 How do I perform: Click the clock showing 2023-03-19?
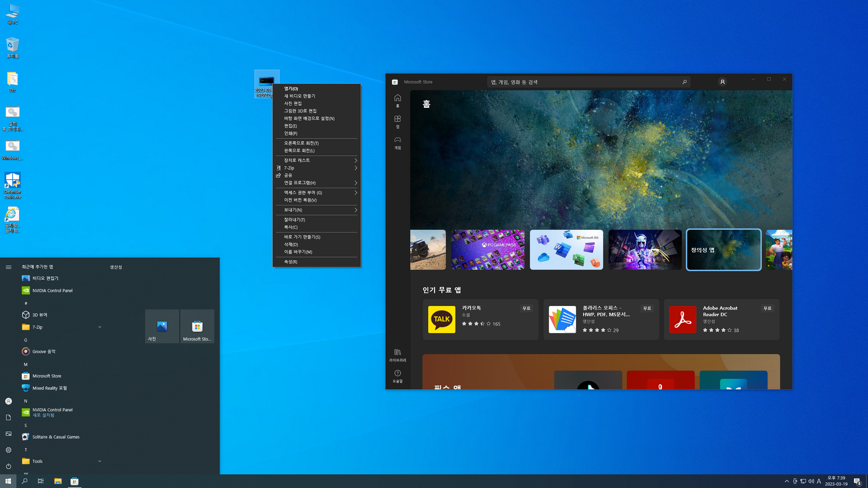(836, 481)
